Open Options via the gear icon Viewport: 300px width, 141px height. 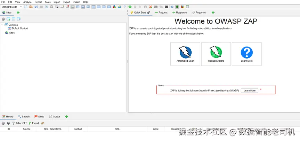(x=51, y=7)
